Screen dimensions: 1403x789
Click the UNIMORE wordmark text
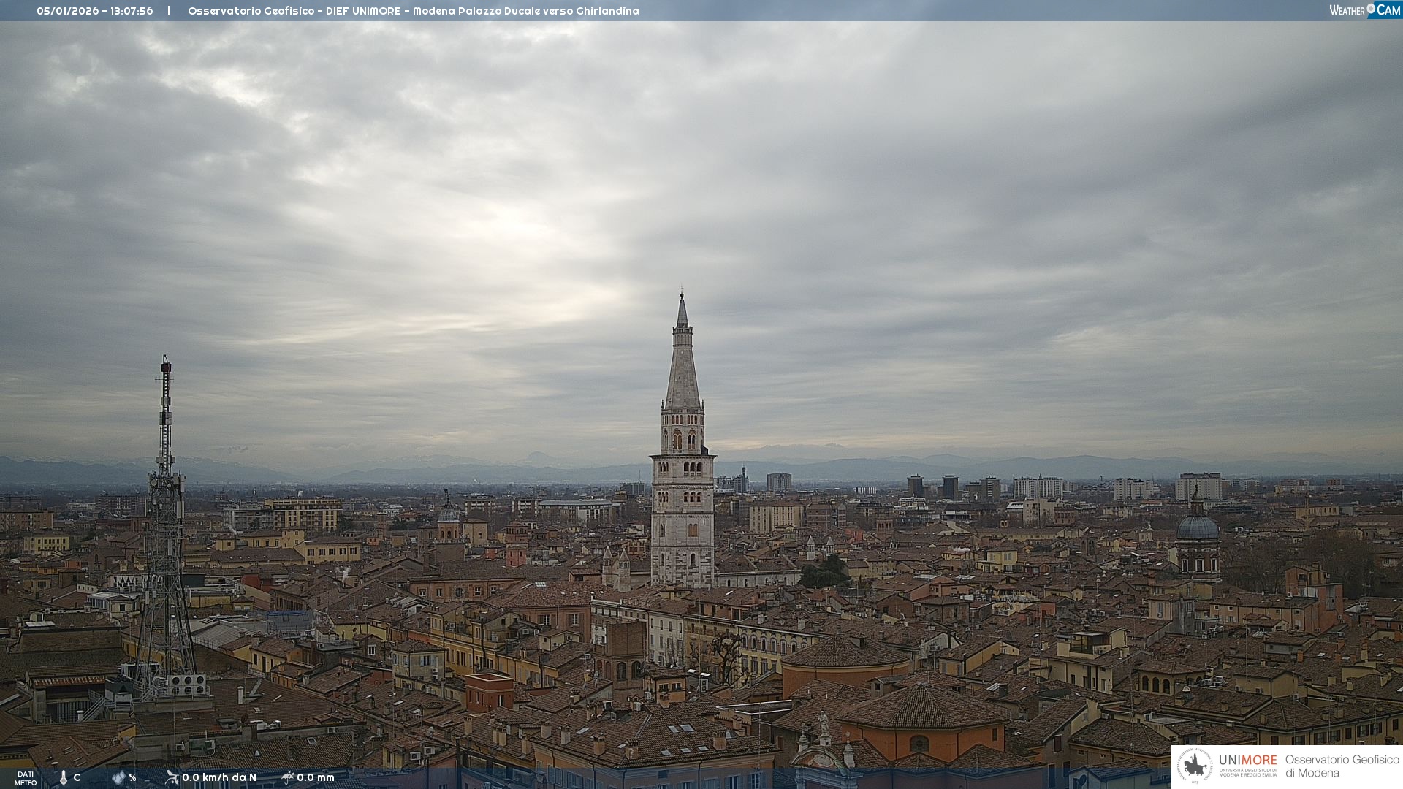[x=1247, y=760]
